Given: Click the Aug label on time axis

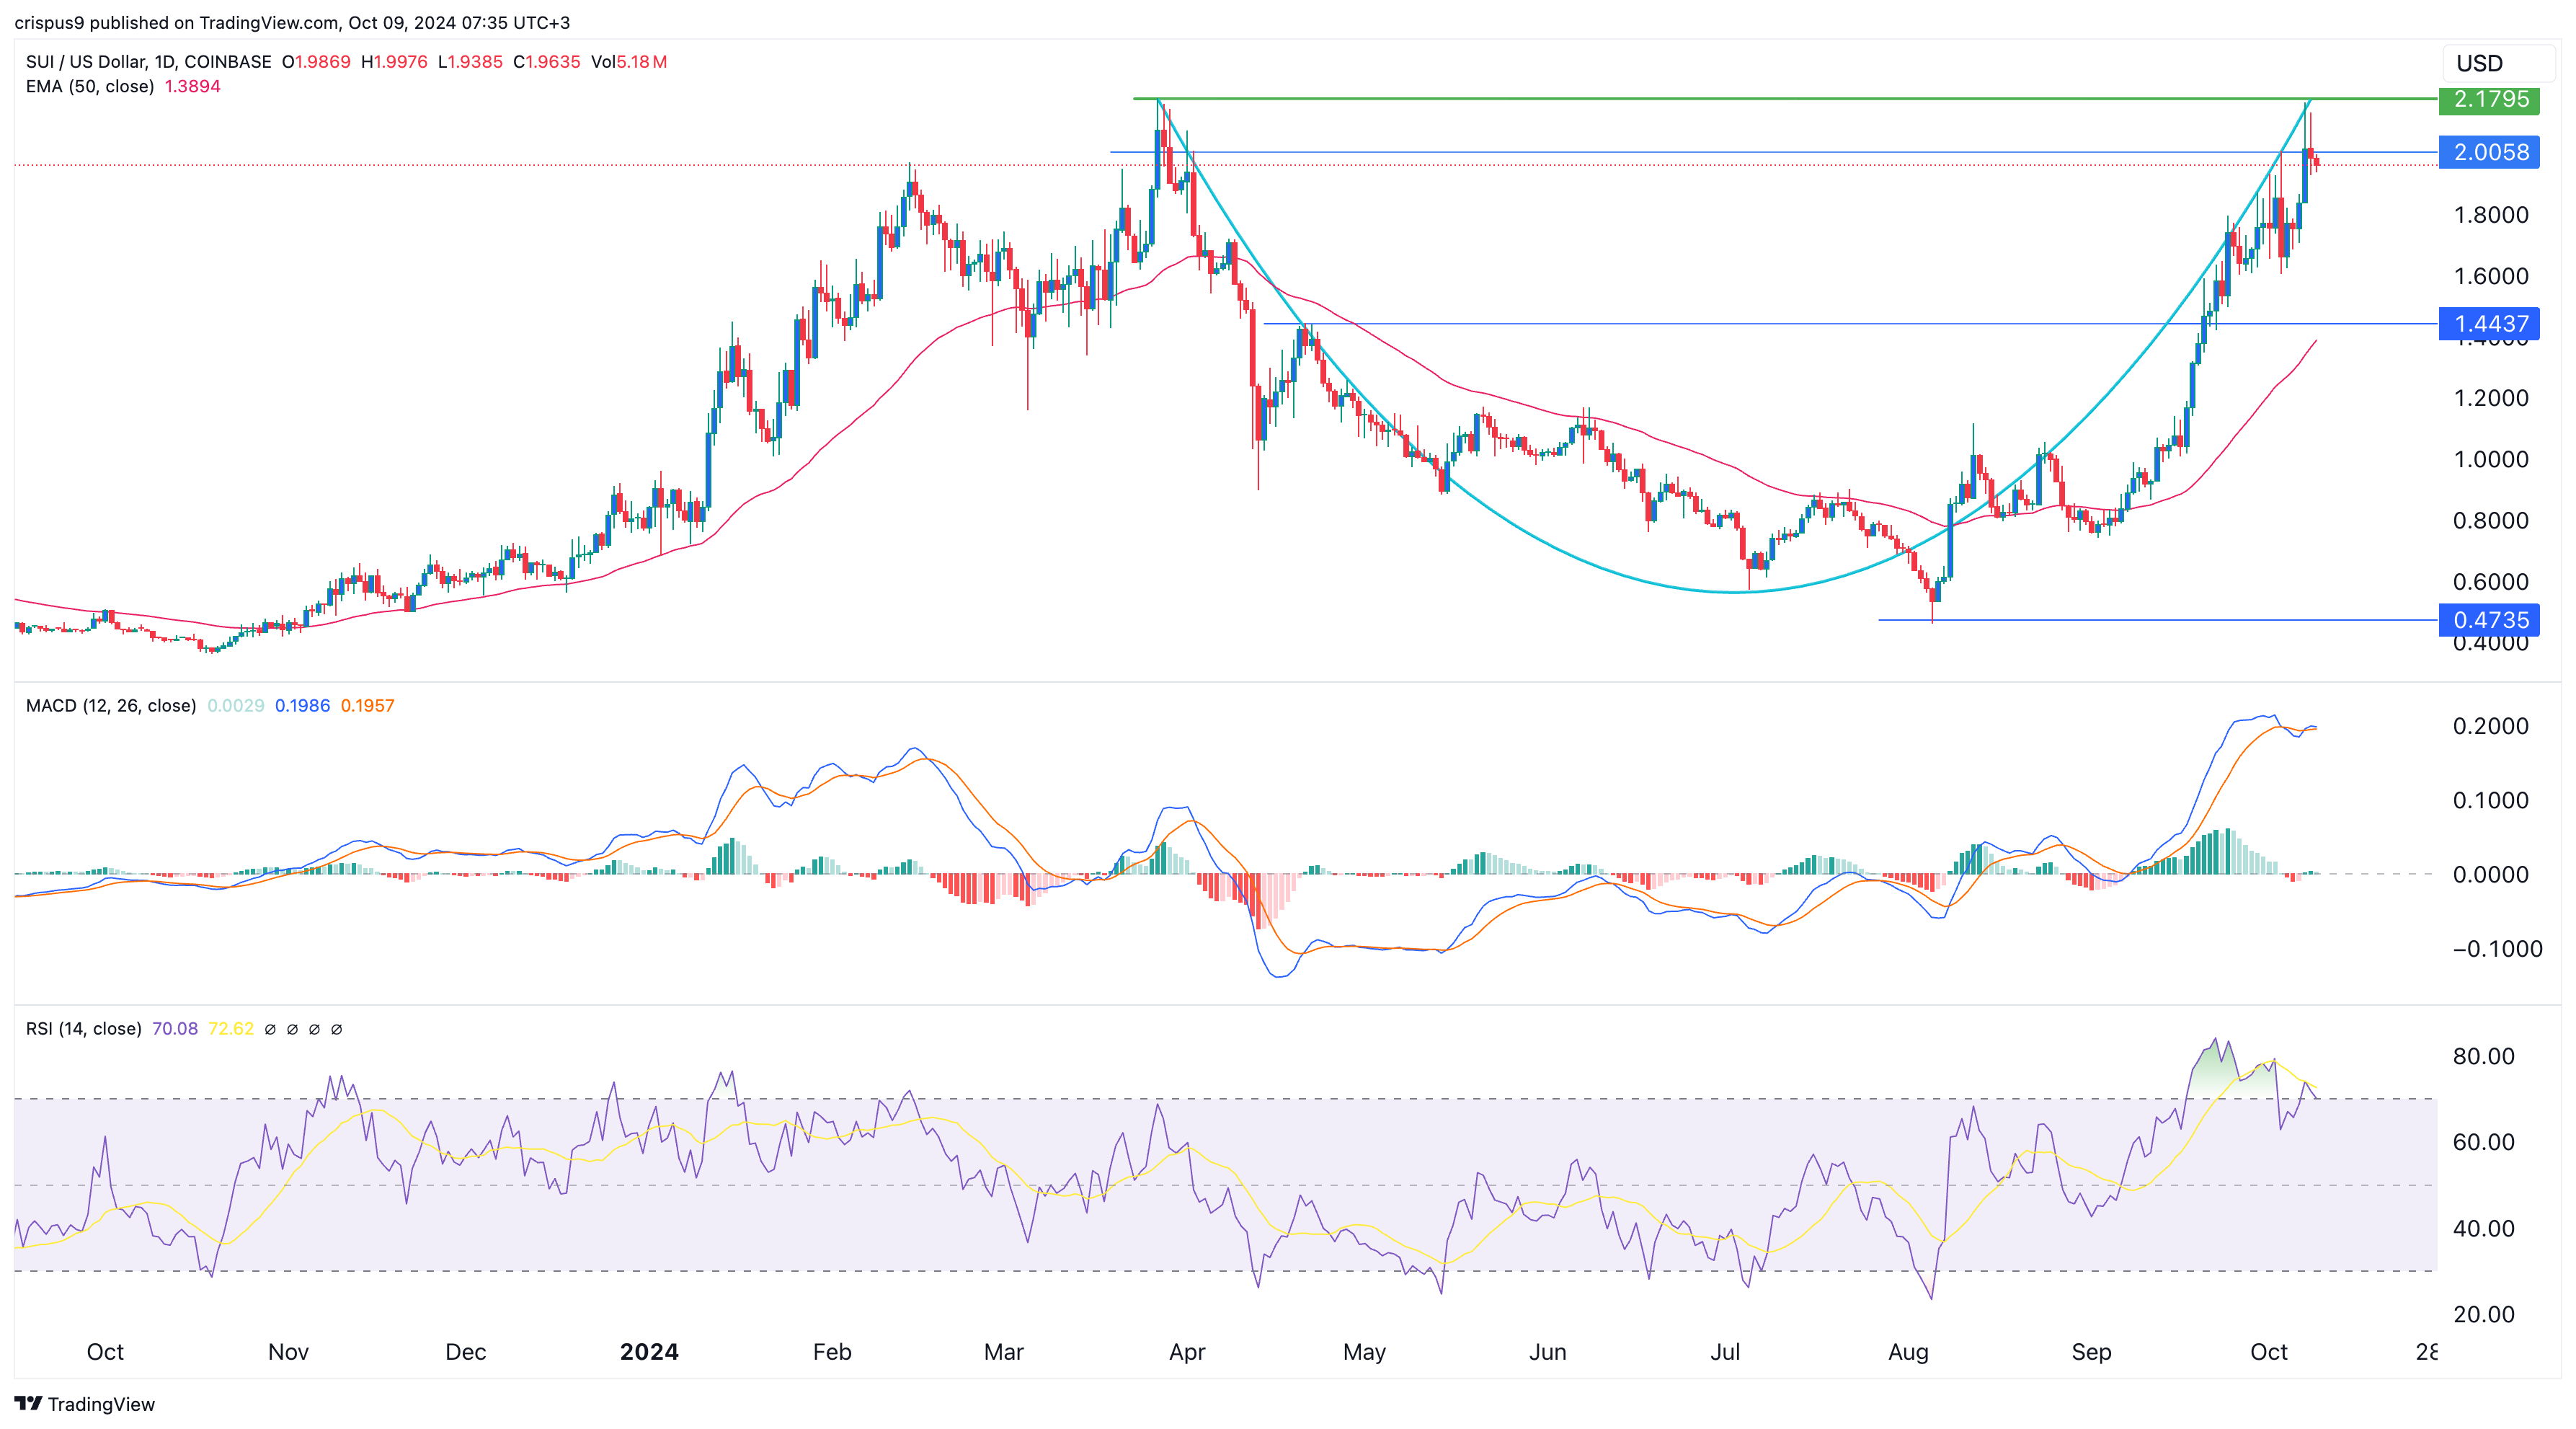Looking at the screenshot, I should pos(1908,1351).
